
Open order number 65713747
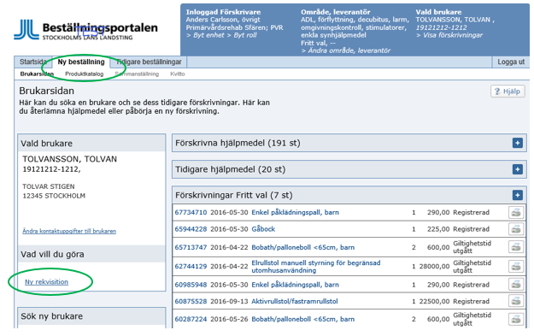pyautogui.click(x=191, y=247)
